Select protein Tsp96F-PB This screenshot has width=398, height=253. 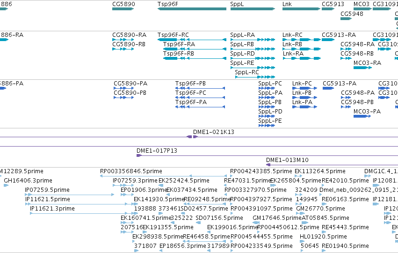200,88
